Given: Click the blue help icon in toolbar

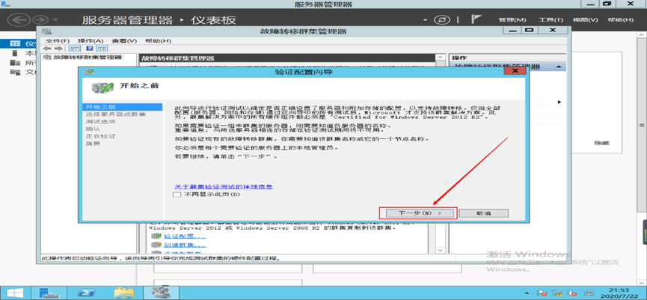Looking at the screenshot, I should (x=89, y=49).
